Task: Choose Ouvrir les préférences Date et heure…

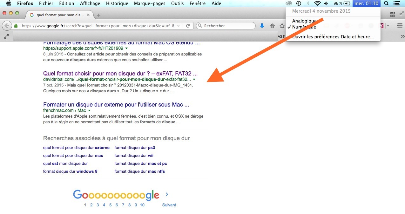Action: (333, 37)
